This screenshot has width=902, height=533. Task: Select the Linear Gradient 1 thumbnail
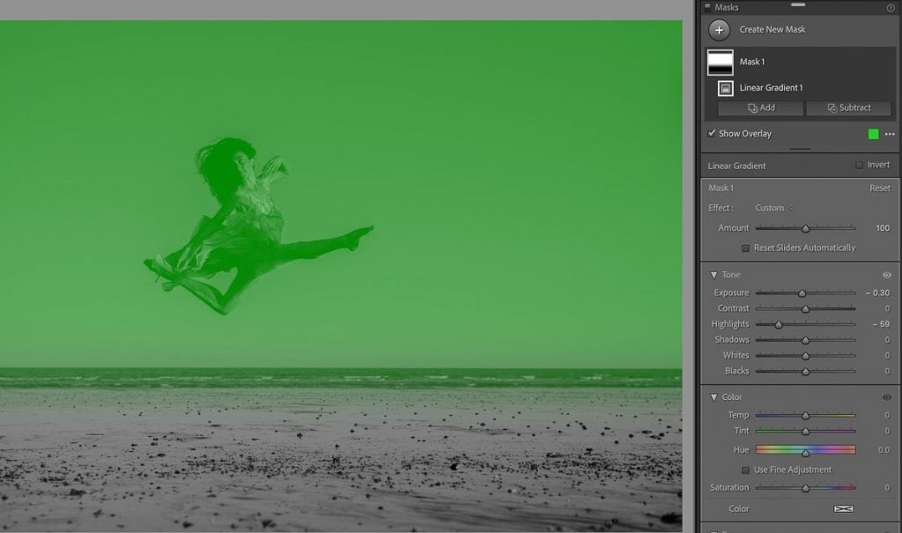[x=726, y=87]
